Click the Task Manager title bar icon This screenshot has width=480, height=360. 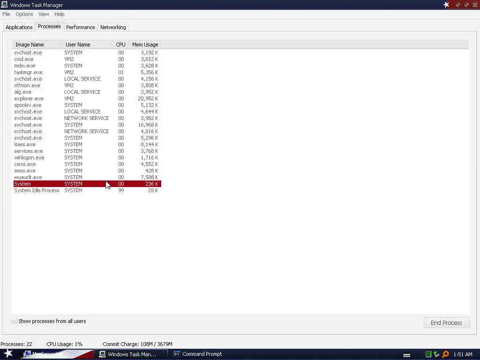coord(4,5)
